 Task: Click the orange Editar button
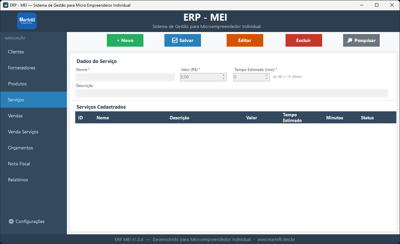click(x=245, y=40)
